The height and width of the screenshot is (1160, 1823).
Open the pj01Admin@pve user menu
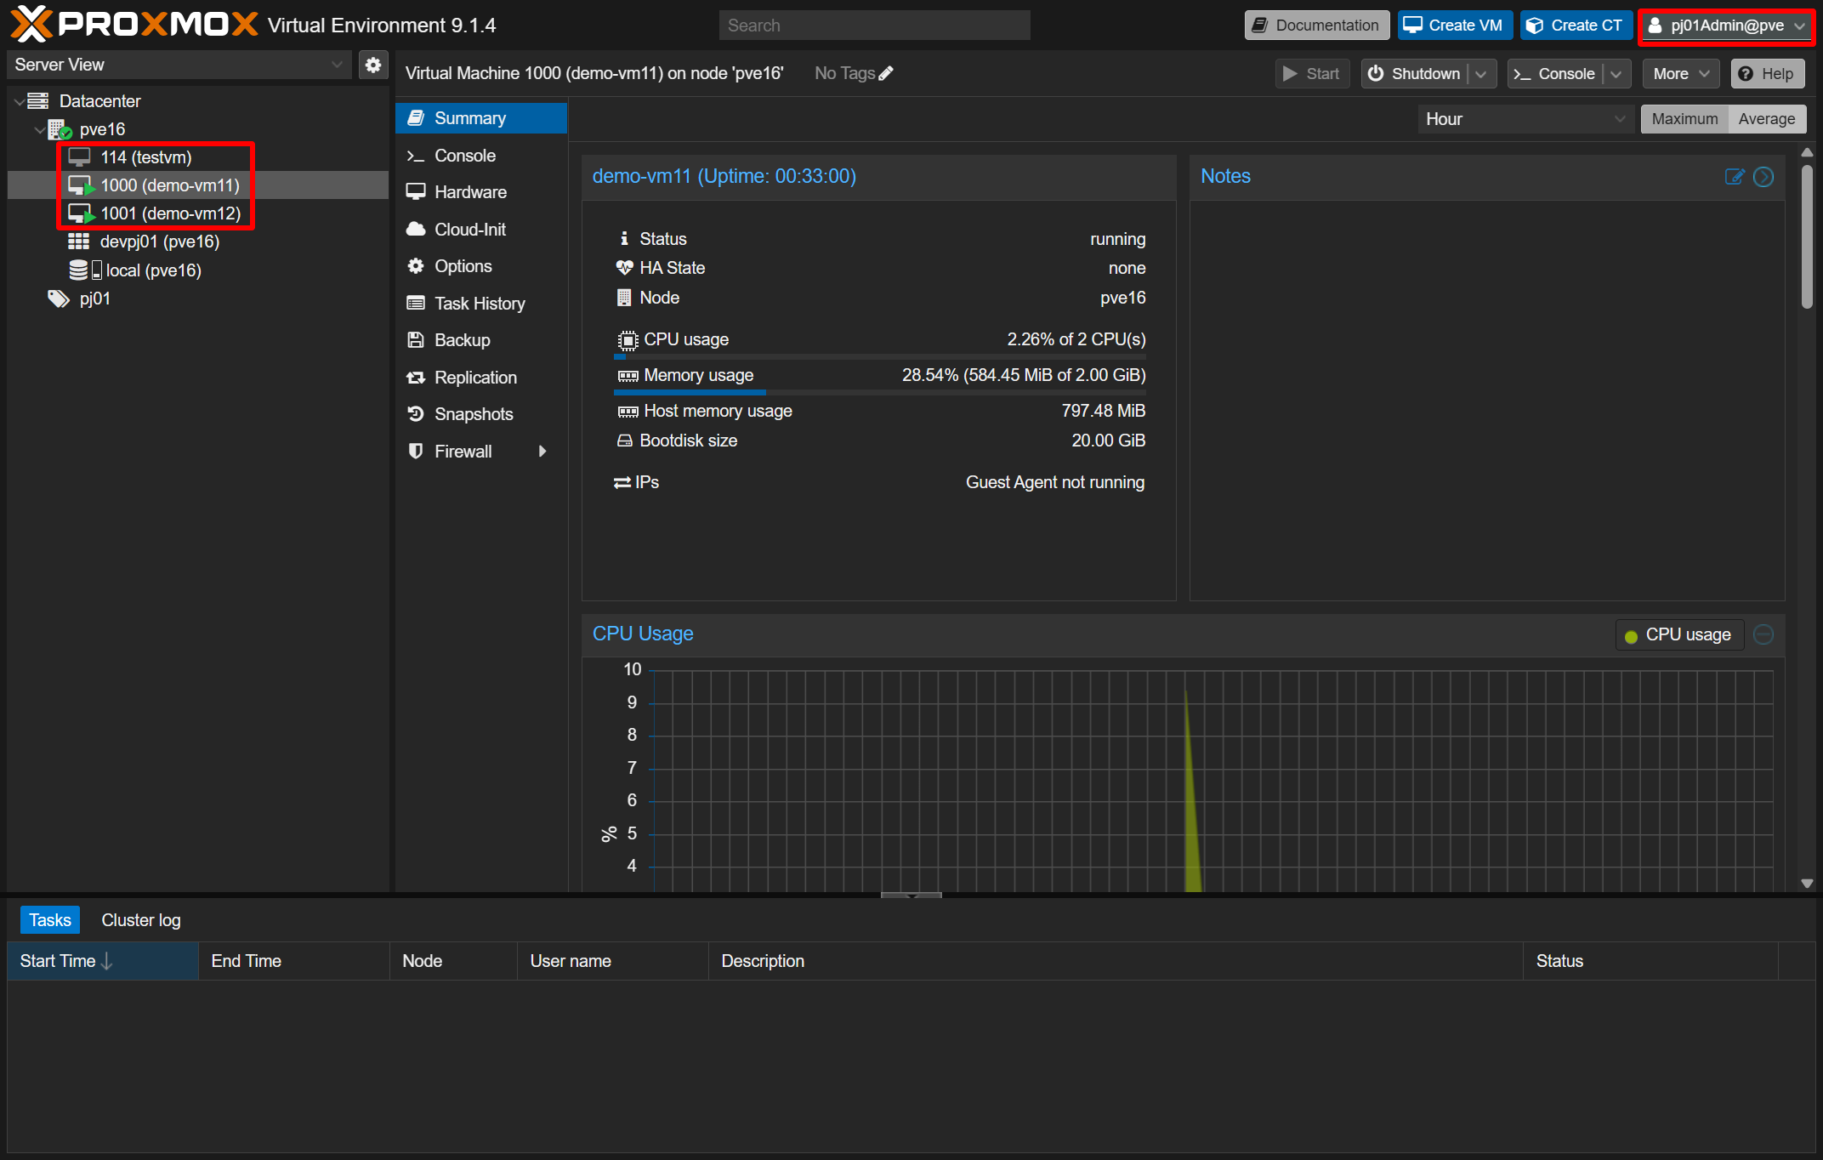click(1724, 25)
